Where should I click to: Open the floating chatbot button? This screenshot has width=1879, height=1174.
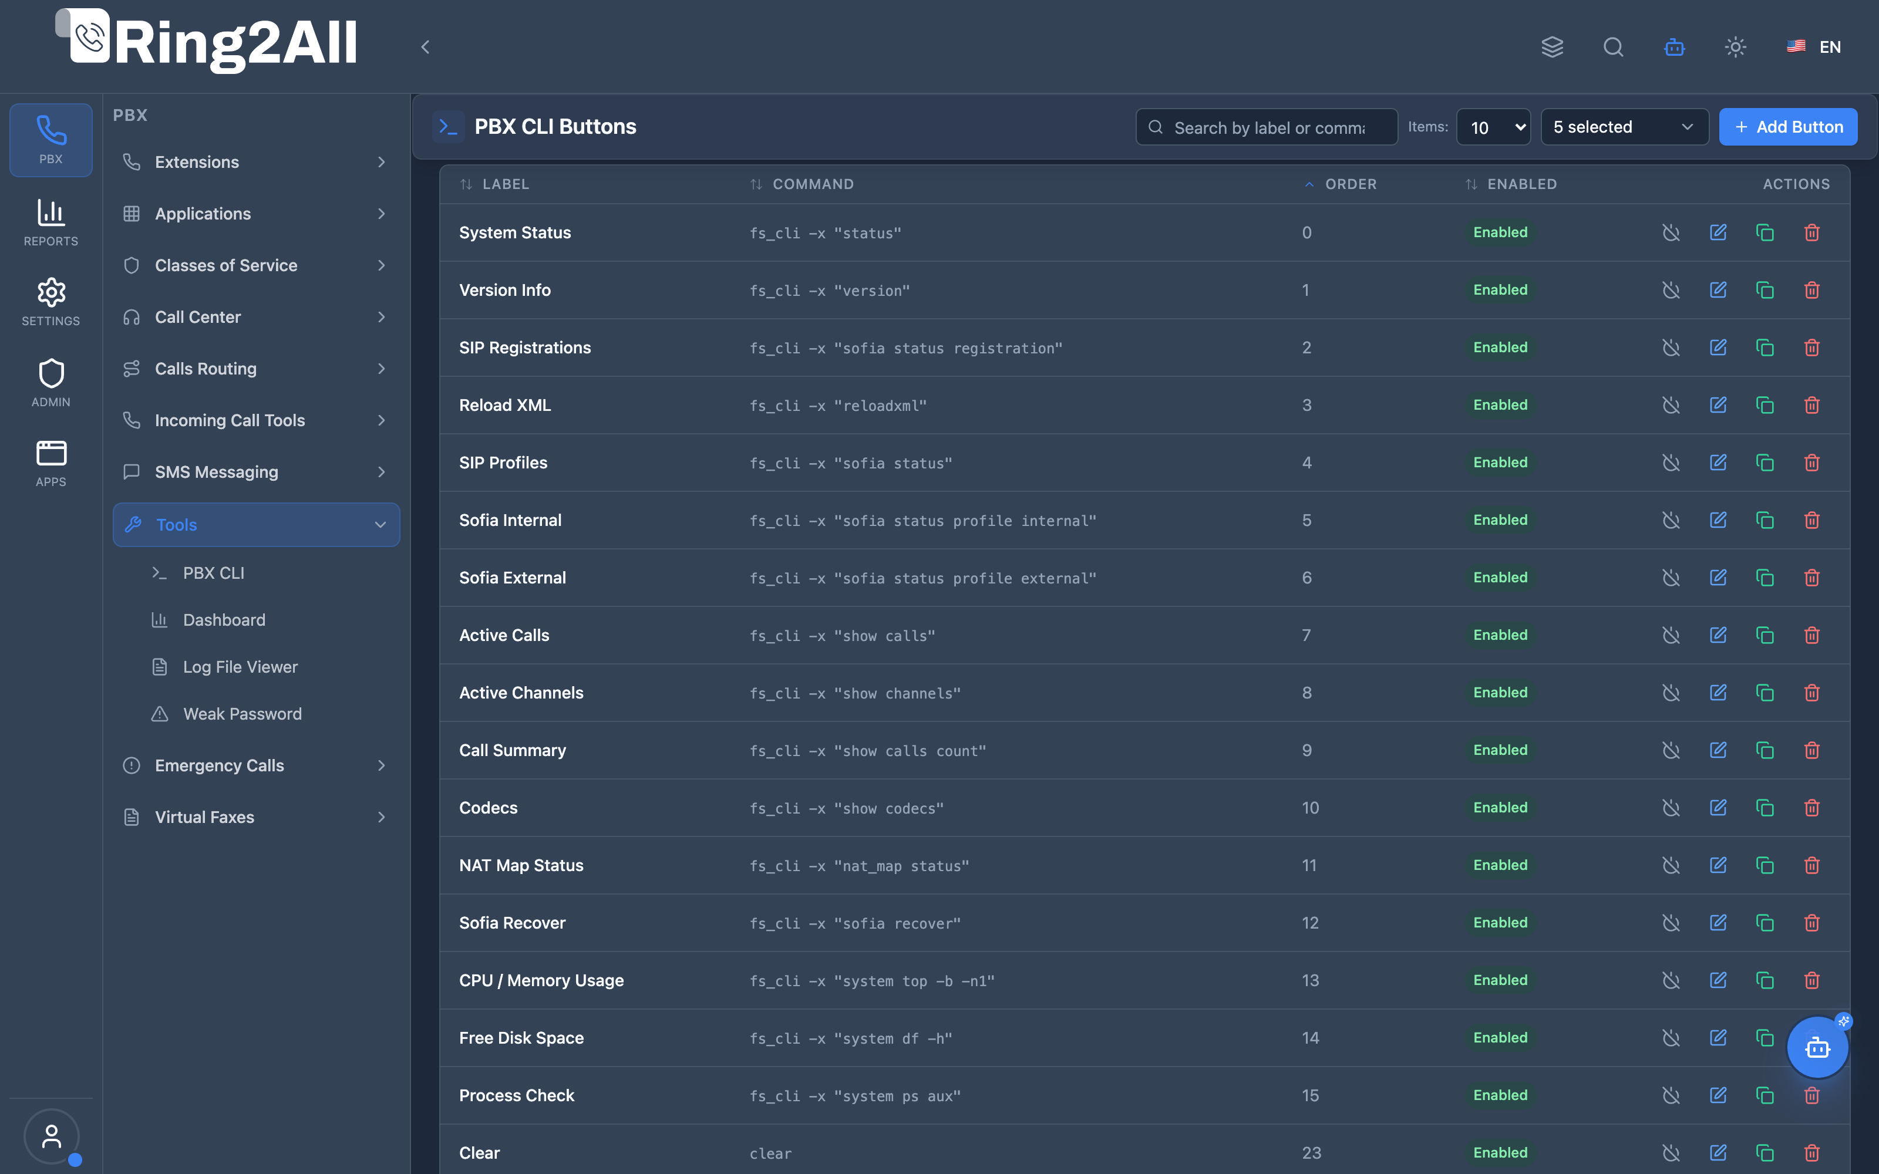point(1817,1047)
